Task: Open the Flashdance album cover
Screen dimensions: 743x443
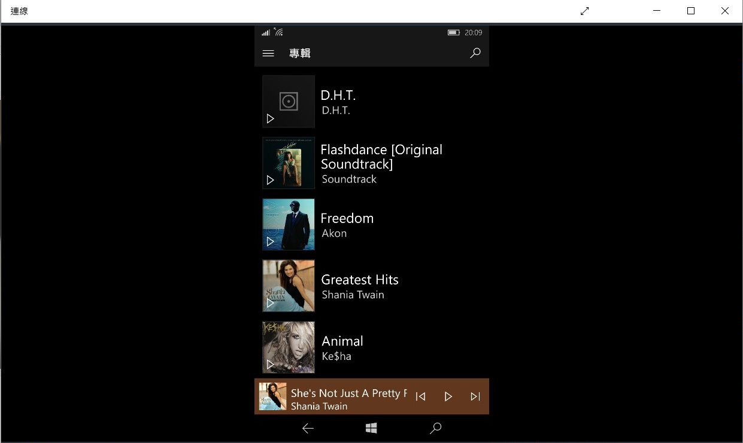Action: click(289, 163)
